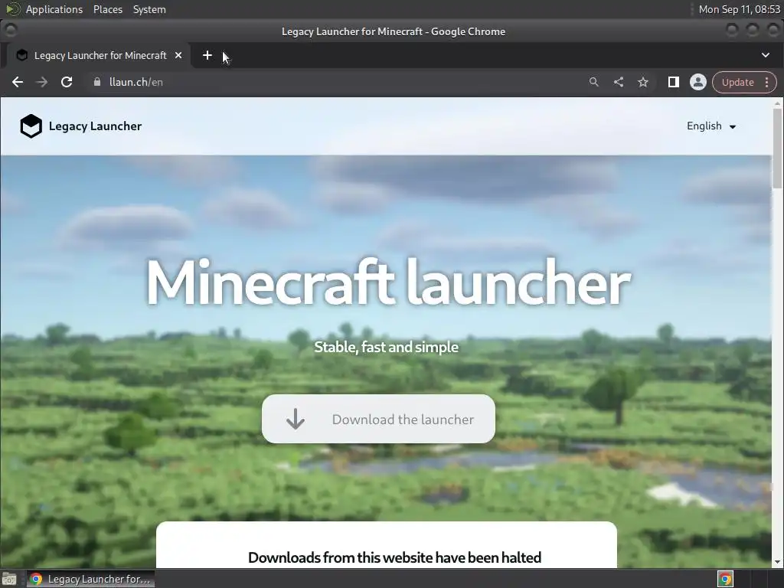This screenshot has width=784, height=588.
Task: Open the Places menu
Action: coord(108,9)
